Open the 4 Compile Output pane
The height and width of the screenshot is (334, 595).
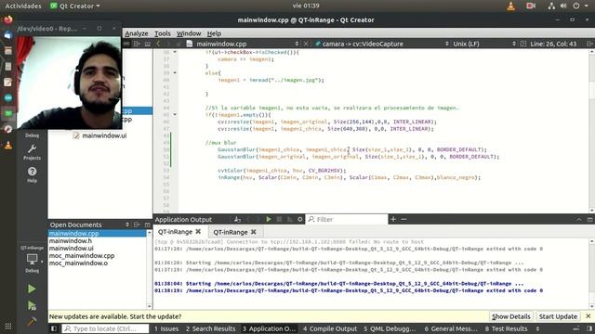[x=330, y=328]
